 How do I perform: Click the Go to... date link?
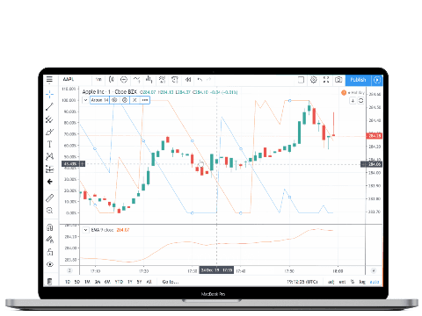171,282
